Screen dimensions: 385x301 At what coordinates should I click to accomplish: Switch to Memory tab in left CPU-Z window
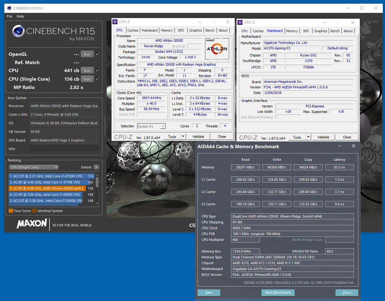[167, 30]
